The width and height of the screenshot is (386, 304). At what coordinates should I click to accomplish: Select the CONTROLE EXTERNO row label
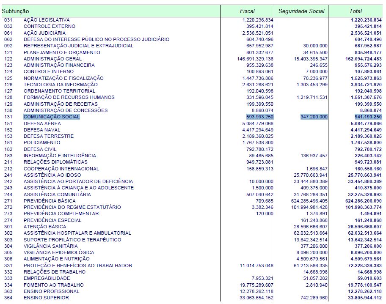click(x=50, y=26)
